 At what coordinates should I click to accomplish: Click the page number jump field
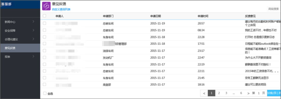[x=259, y=93]
